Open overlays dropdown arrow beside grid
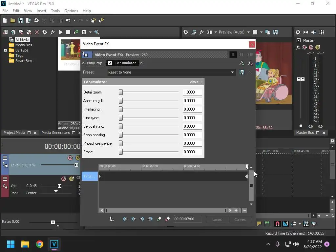336x252 pixels. click(x=261, y=32)
